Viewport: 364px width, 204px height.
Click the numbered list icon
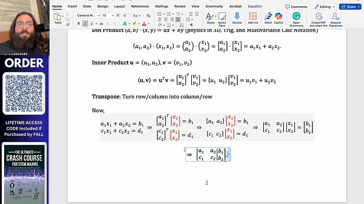point(169,14)
